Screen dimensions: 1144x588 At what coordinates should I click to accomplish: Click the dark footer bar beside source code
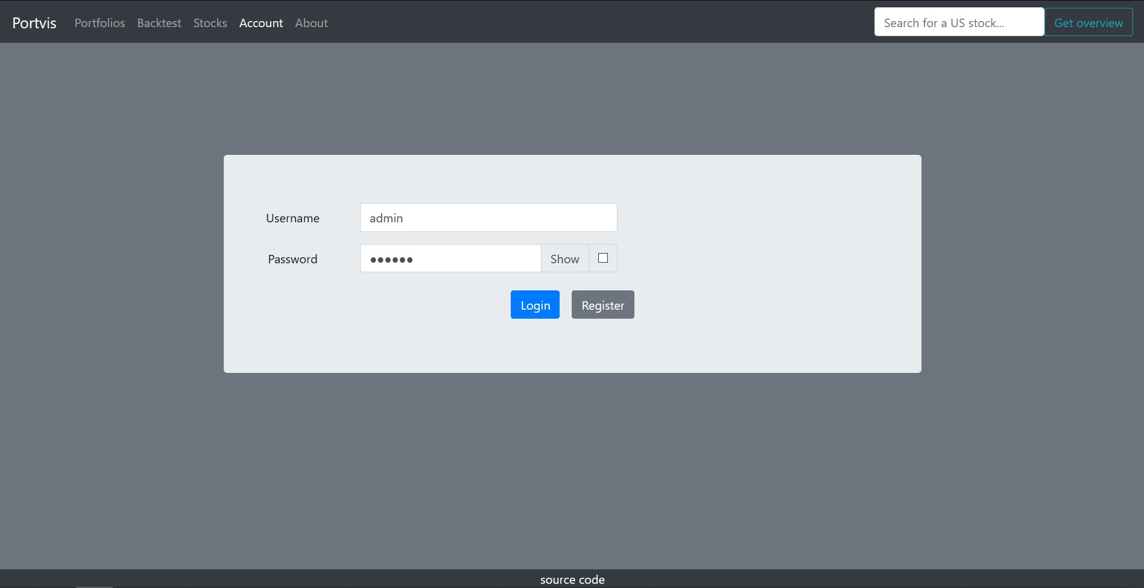[844, 579]
